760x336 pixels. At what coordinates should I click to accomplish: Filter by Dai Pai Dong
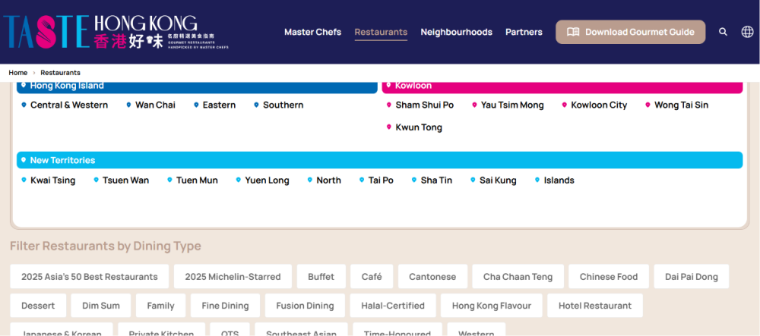point(692,277)
